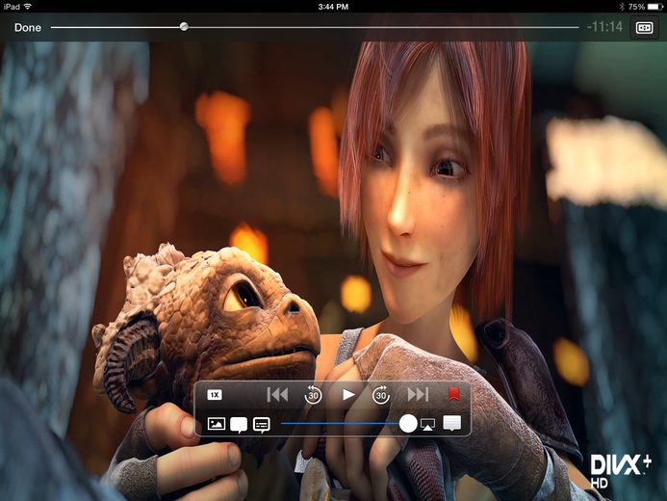
Task: Play the video
Action: coord(348,395)
